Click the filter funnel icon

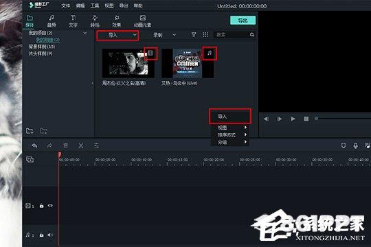pos(194,35)
